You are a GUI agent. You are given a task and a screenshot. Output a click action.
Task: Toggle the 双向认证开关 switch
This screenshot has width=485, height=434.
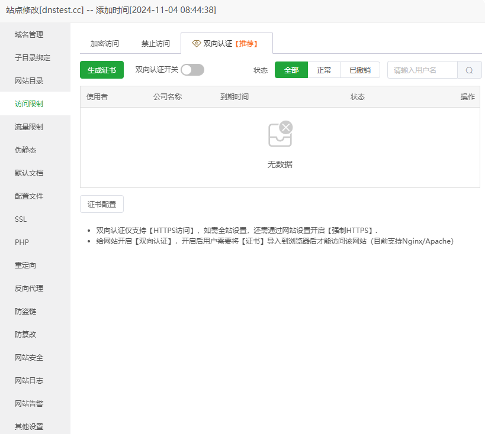192,70
